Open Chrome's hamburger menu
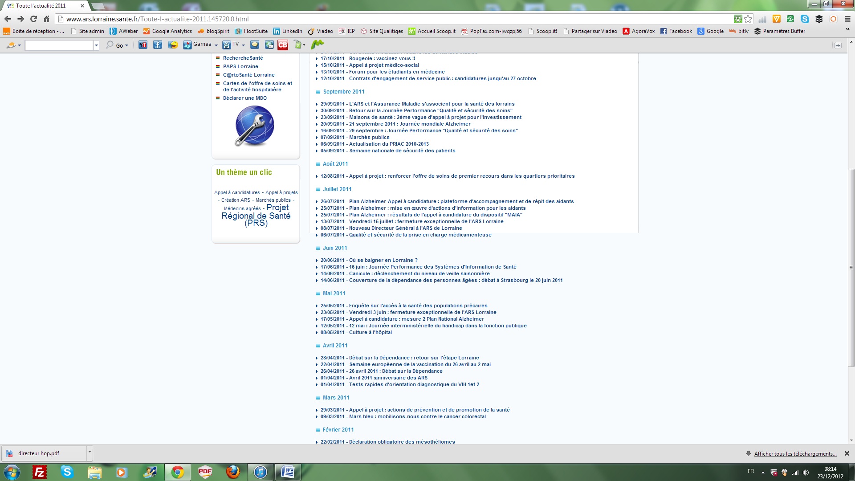The image size is (855, 481). [847, 19]
